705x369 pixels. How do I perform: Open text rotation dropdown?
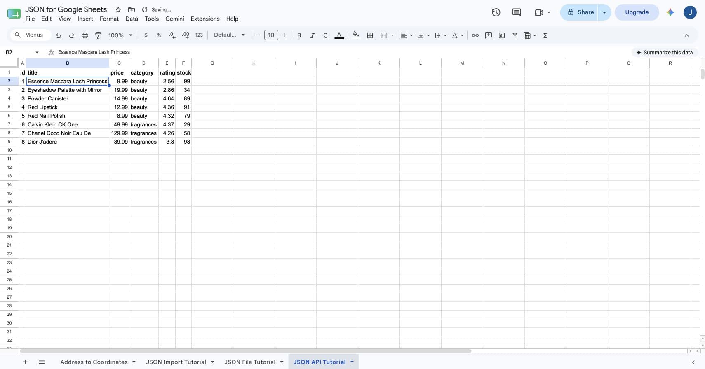pyautogui.click(x=458, y=35)
